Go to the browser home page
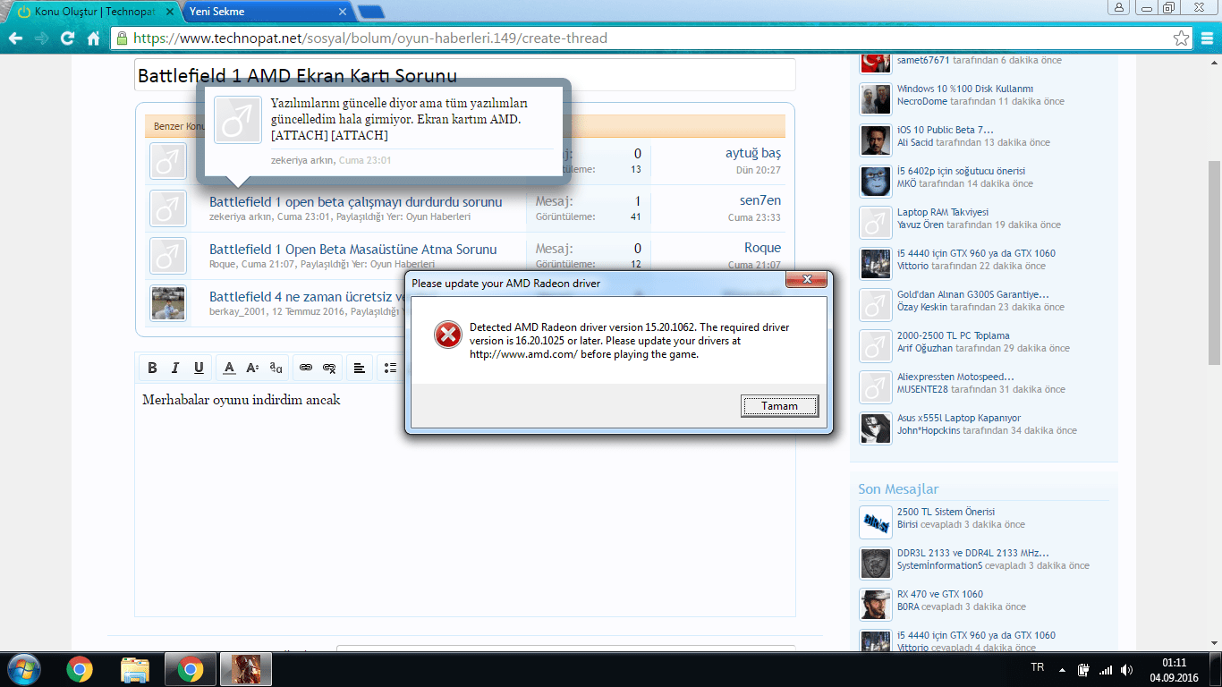 click(x=93, y=38)
